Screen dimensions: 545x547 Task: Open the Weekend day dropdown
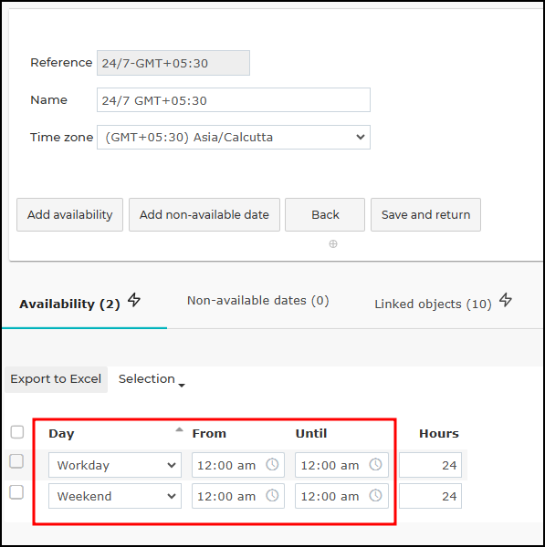[115, 496]
